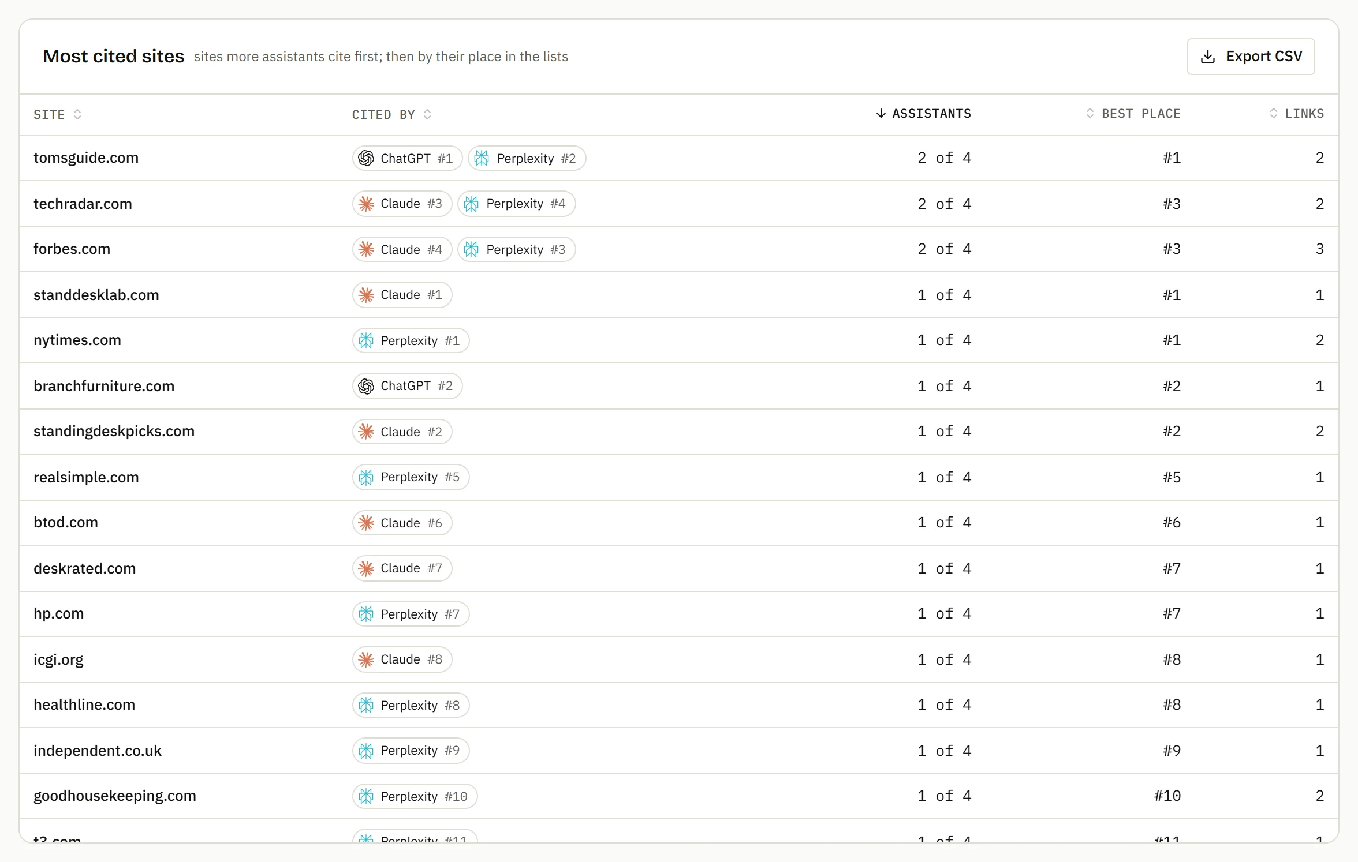Click Perplexity icon in the nytimes.com row

(x=366, y=340)
